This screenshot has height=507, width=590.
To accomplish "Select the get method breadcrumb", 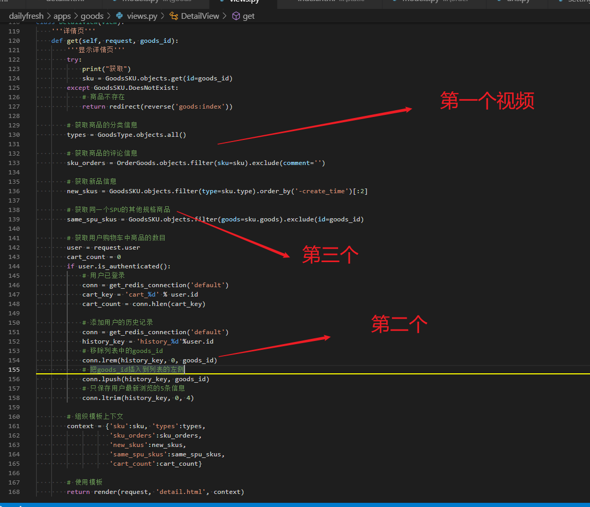I will tap(249, 16).
